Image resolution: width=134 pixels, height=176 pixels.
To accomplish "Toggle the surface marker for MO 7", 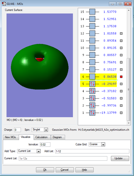I will pyautogui.click(x=121, y=70).
